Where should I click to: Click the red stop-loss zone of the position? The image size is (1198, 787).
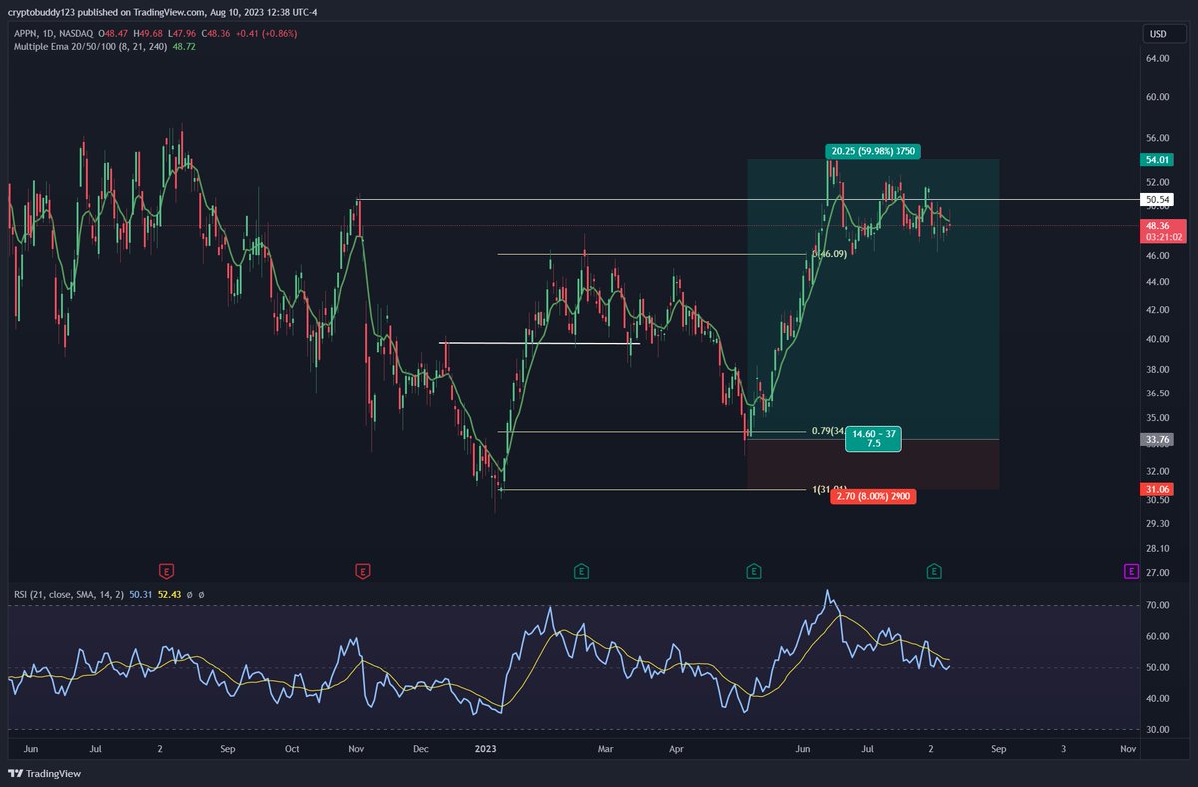coord(874,464)
